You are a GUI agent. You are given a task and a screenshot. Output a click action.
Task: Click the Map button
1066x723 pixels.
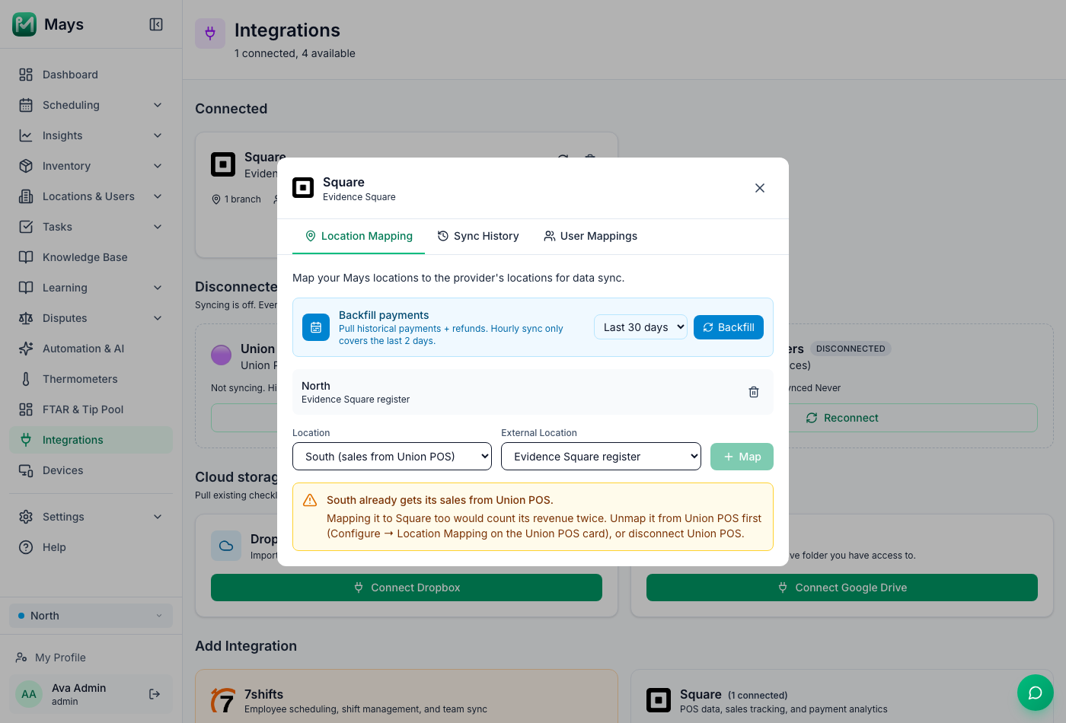tap(742, 457)
